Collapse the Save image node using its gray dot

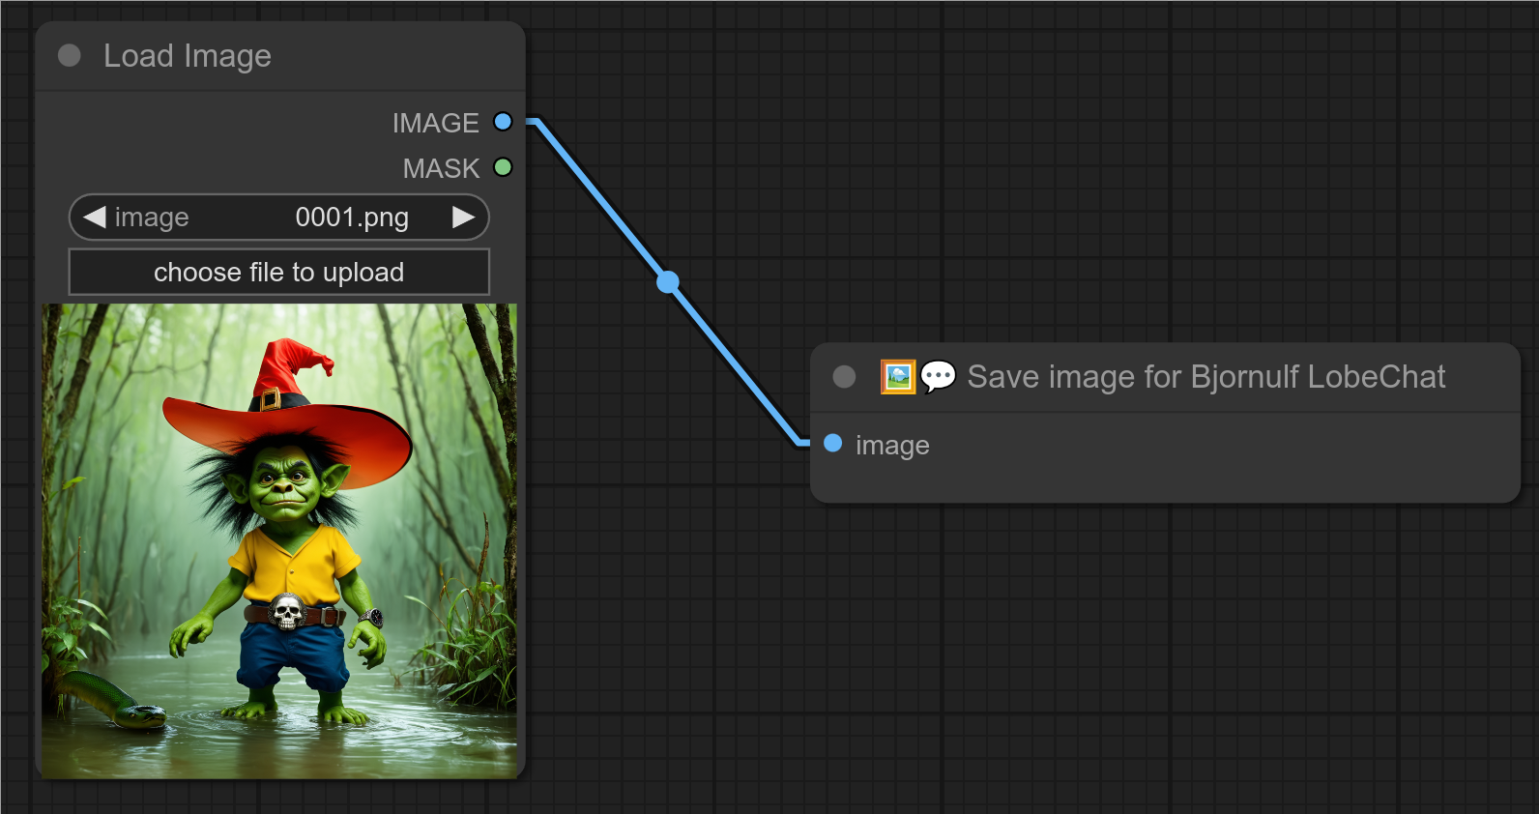(844, 377)
